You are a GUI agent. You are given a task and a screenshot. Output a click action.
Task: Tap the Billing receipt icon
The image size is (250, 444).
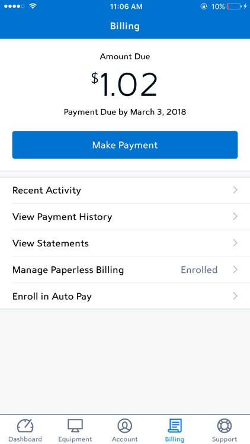[x=175, y=426]
